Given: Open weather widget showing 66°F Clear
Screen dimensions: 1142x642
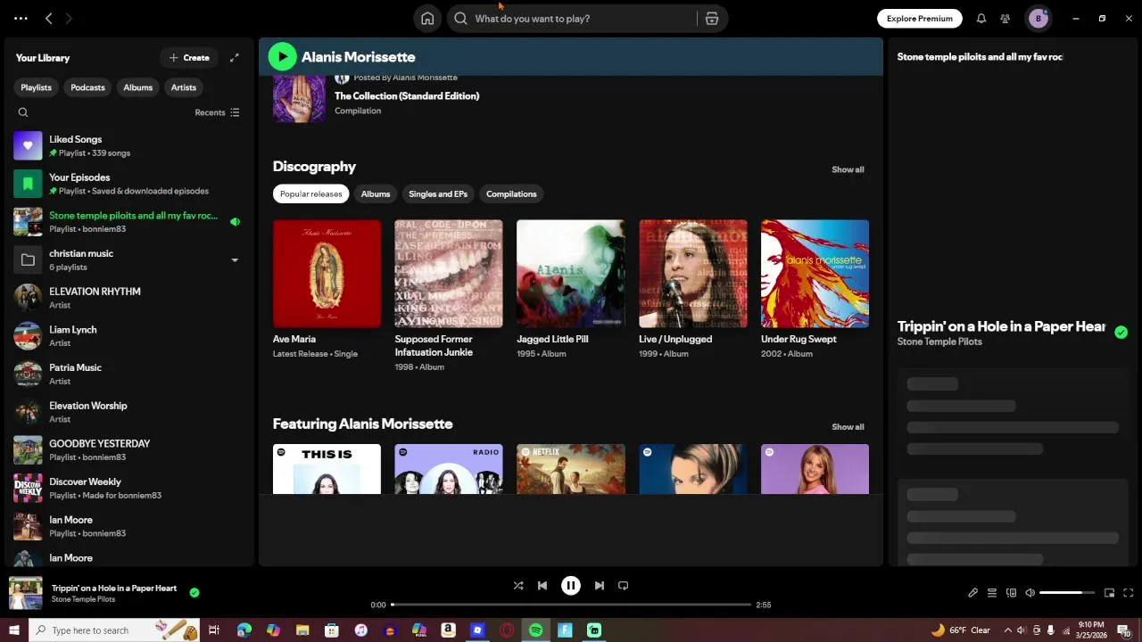Looking at the screenshot, I should pos(960,630).
